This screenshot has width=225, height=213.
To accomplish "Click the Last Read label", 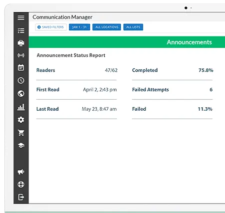I will [47, 109].
